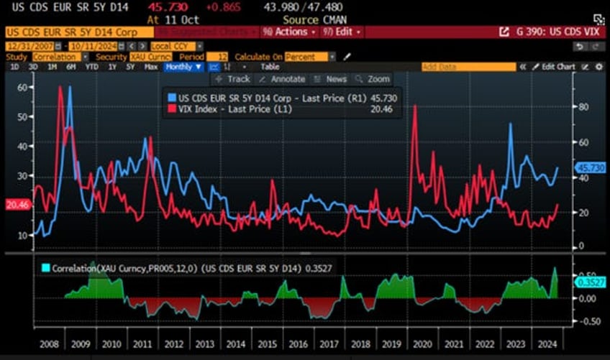
Task: Switch to line chart type icon
Action: tap(214, 67)
